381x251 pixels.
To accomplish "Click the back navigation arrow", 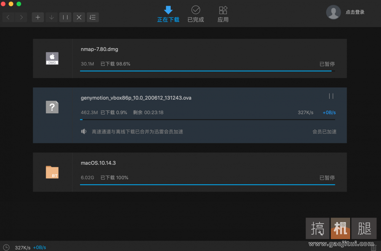I will (8, 17).
